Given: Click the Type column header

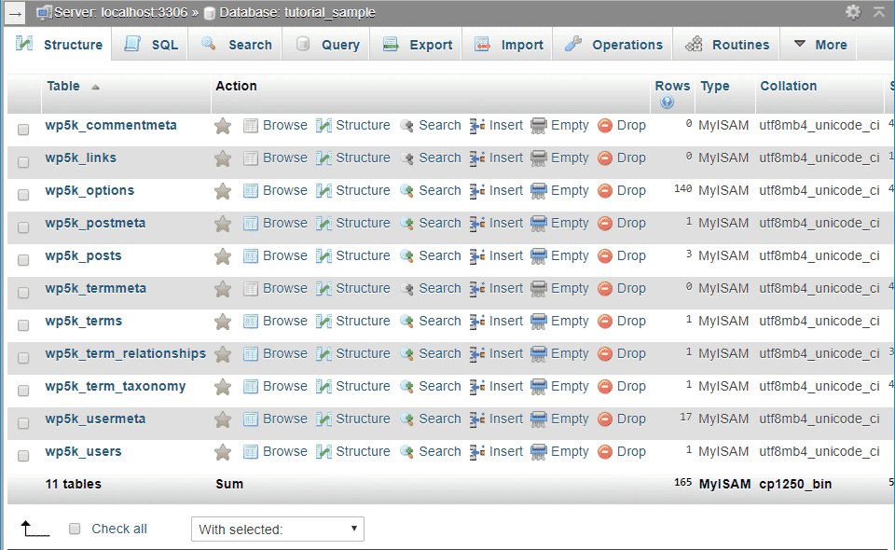Looking at the screenshot, I should tap(715, 86).
